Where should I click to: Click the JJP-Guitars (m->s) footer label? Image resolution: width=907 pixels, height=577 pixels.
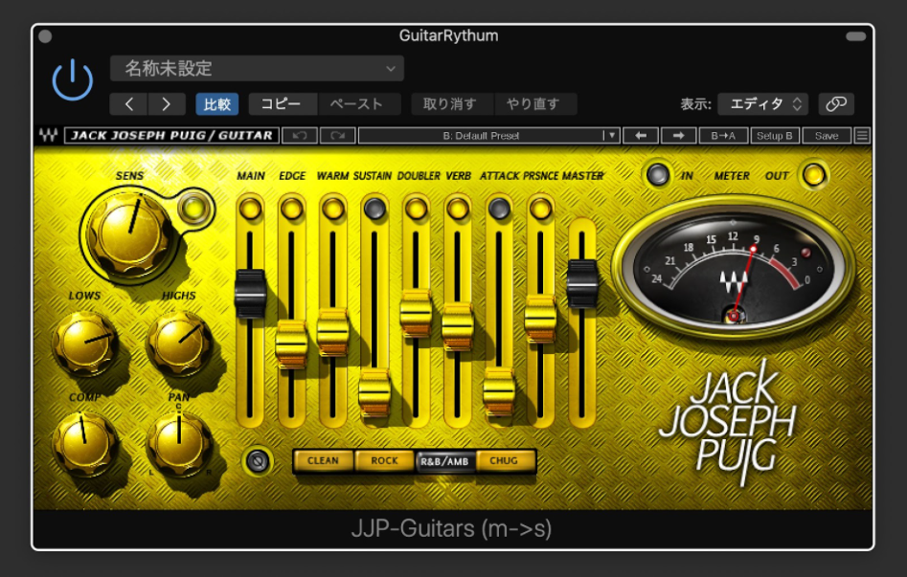click(x=451, y=528)
